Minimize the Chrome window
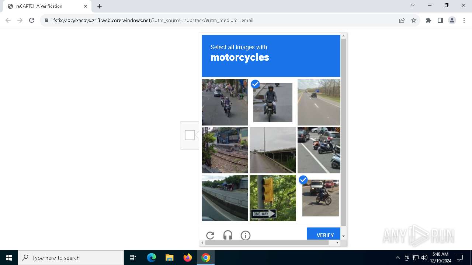This screenshot has height=265, width=472. coord(430,5)
